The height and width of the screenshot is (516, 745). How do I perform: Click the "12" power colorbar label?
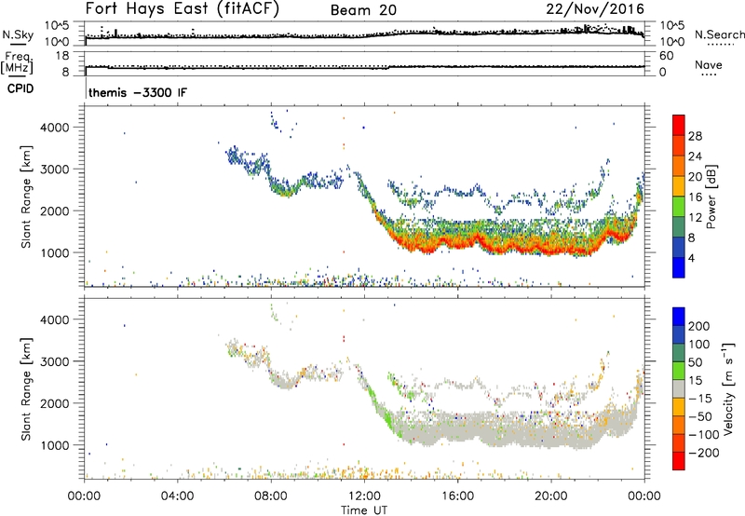pyautogui.click(x=695, y=218)
